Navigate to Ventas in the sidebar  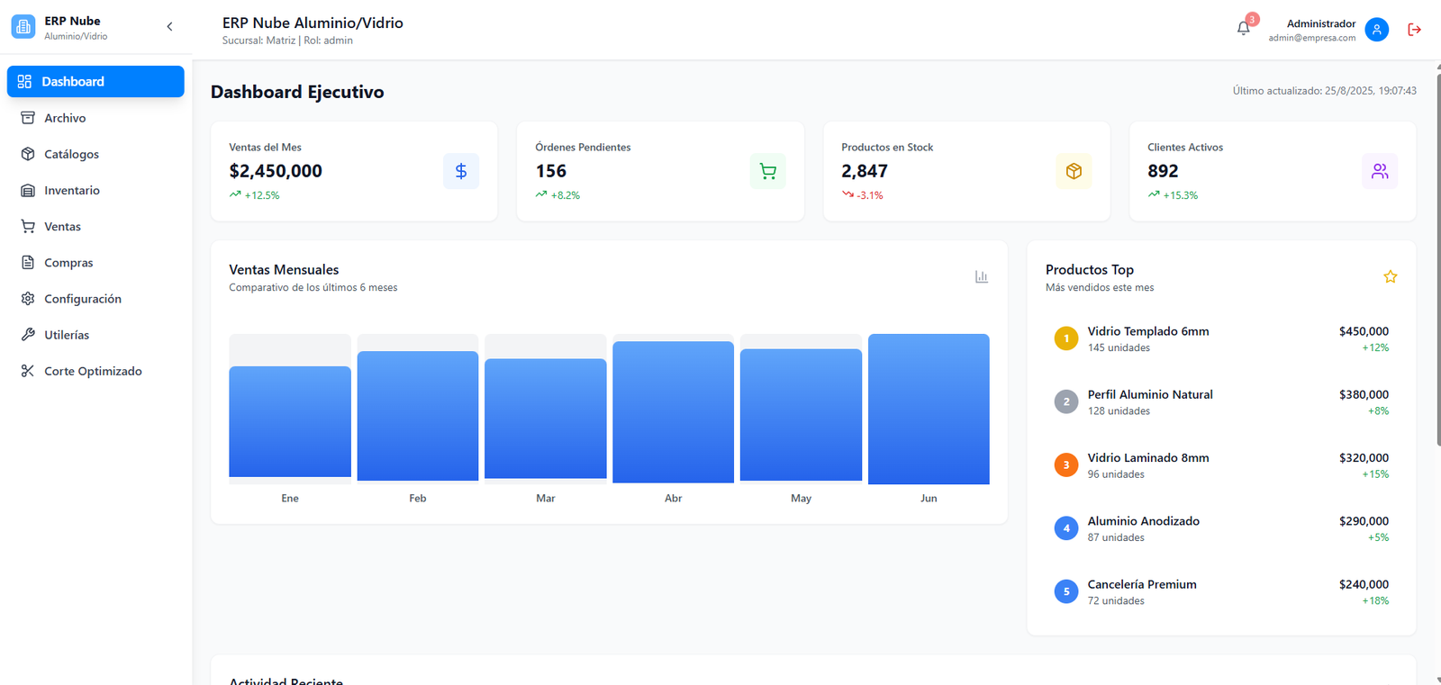tap(62, 226)
